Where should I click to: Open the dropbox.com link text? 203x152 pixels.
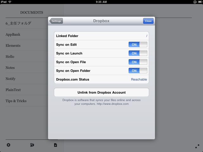tap(113, 104)
